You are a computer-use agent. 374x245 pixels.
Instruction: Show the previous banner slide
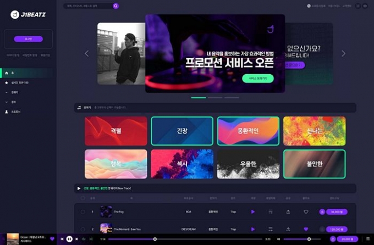point(86,53)
